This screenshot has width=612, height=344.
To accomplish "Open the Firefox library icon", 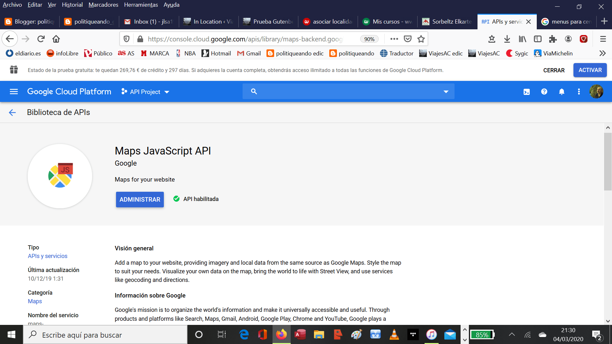I will [522, 39].
